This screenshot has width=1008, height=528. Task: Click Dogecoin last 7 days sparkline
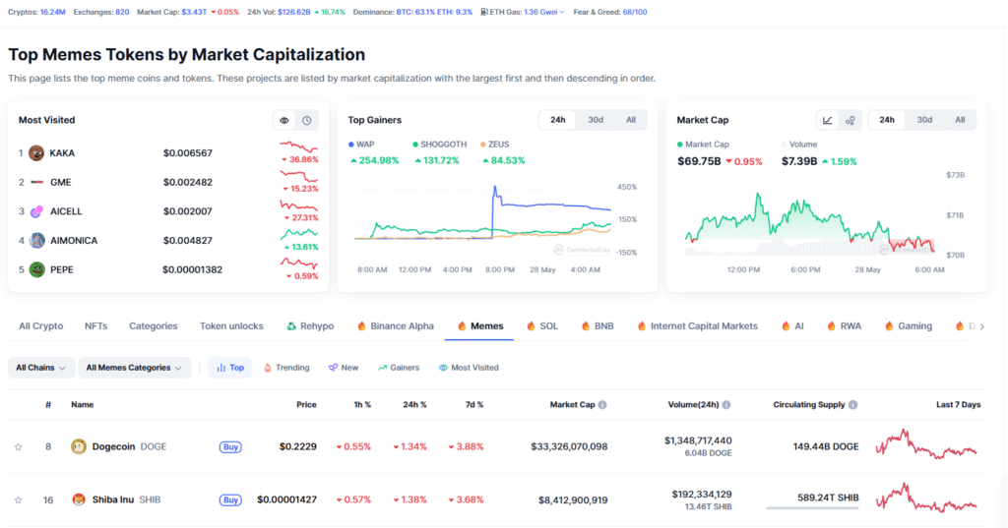tap(926, 443)
